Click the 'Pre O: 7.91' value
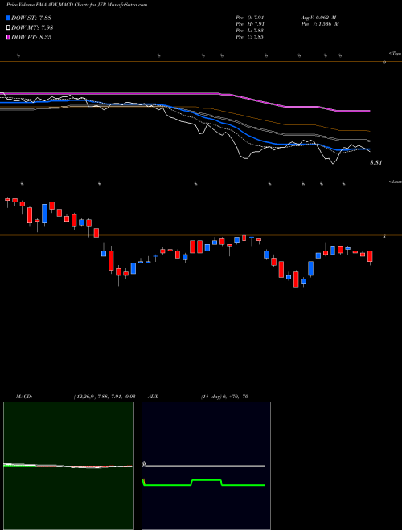This screenshot has height=530, width=402. [250, 18]
